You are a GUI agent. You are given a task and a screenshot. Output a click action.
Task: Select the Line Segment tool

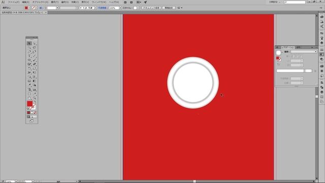(x=35, y=56)
